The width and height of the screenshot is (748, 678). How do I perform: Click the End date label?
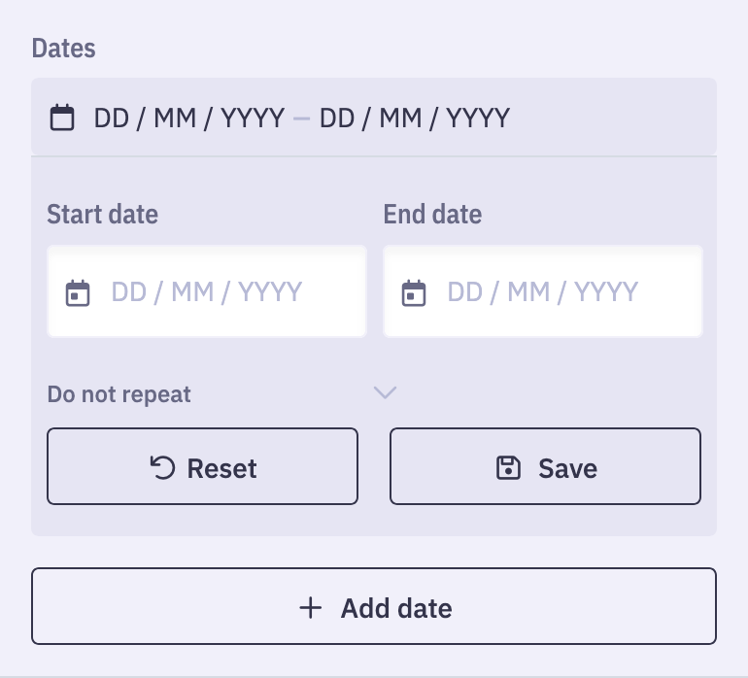point(432,215)
